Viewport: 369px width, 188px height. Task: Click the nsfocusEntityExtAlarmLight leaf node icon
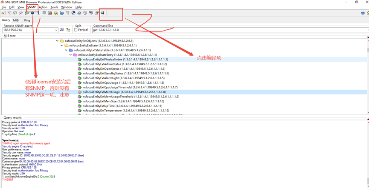coord(80,78)
